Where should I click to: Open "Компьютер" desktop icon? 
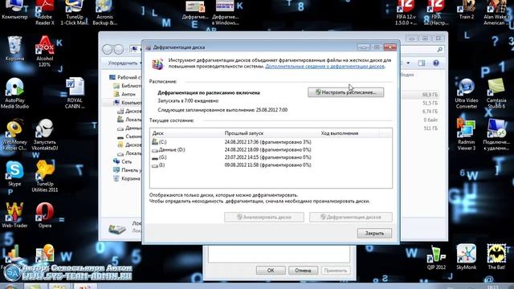click(14, 10)
